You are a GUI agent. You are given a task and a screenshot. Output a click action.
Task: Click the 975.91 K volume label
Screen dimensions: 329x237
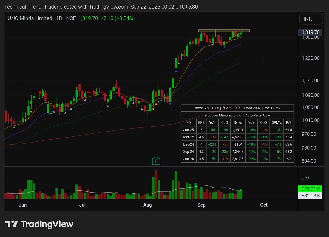click(310, 189)
